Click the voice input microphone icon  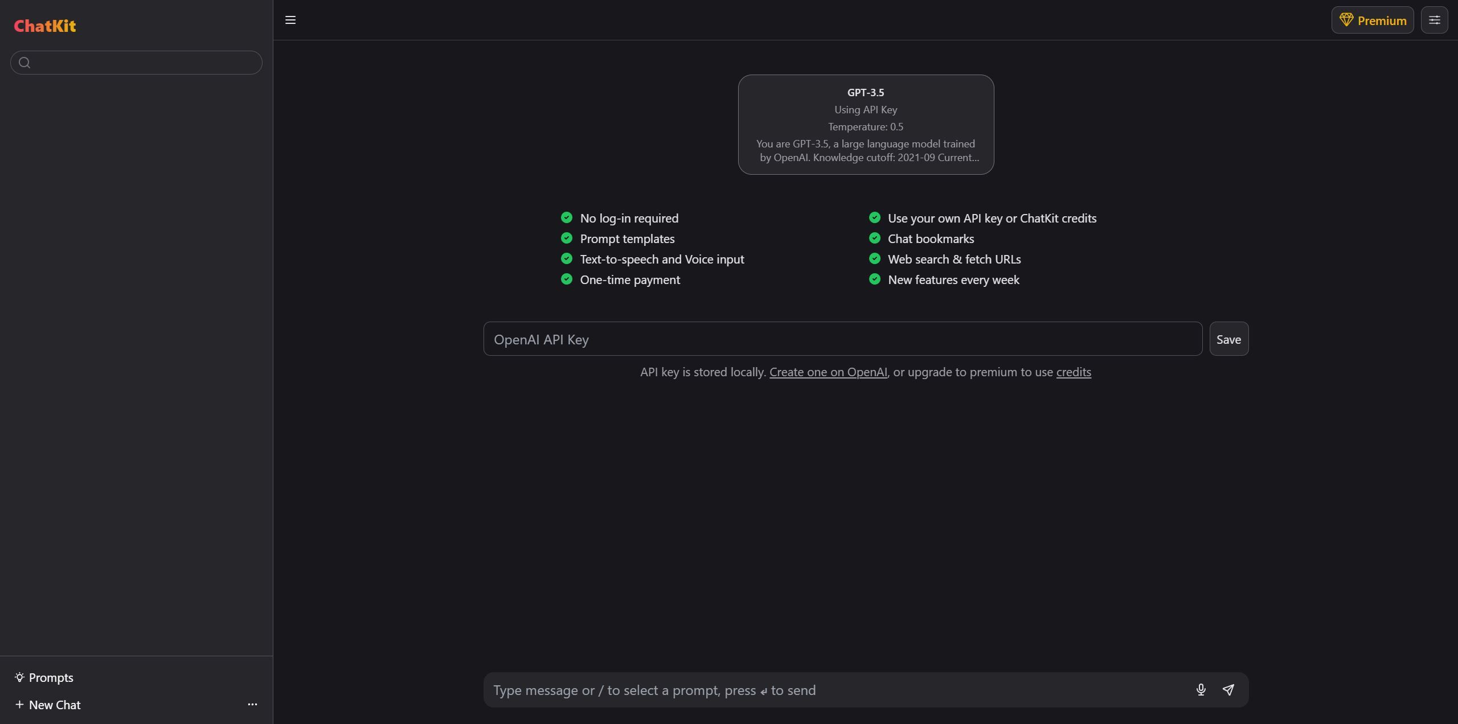1201,690
